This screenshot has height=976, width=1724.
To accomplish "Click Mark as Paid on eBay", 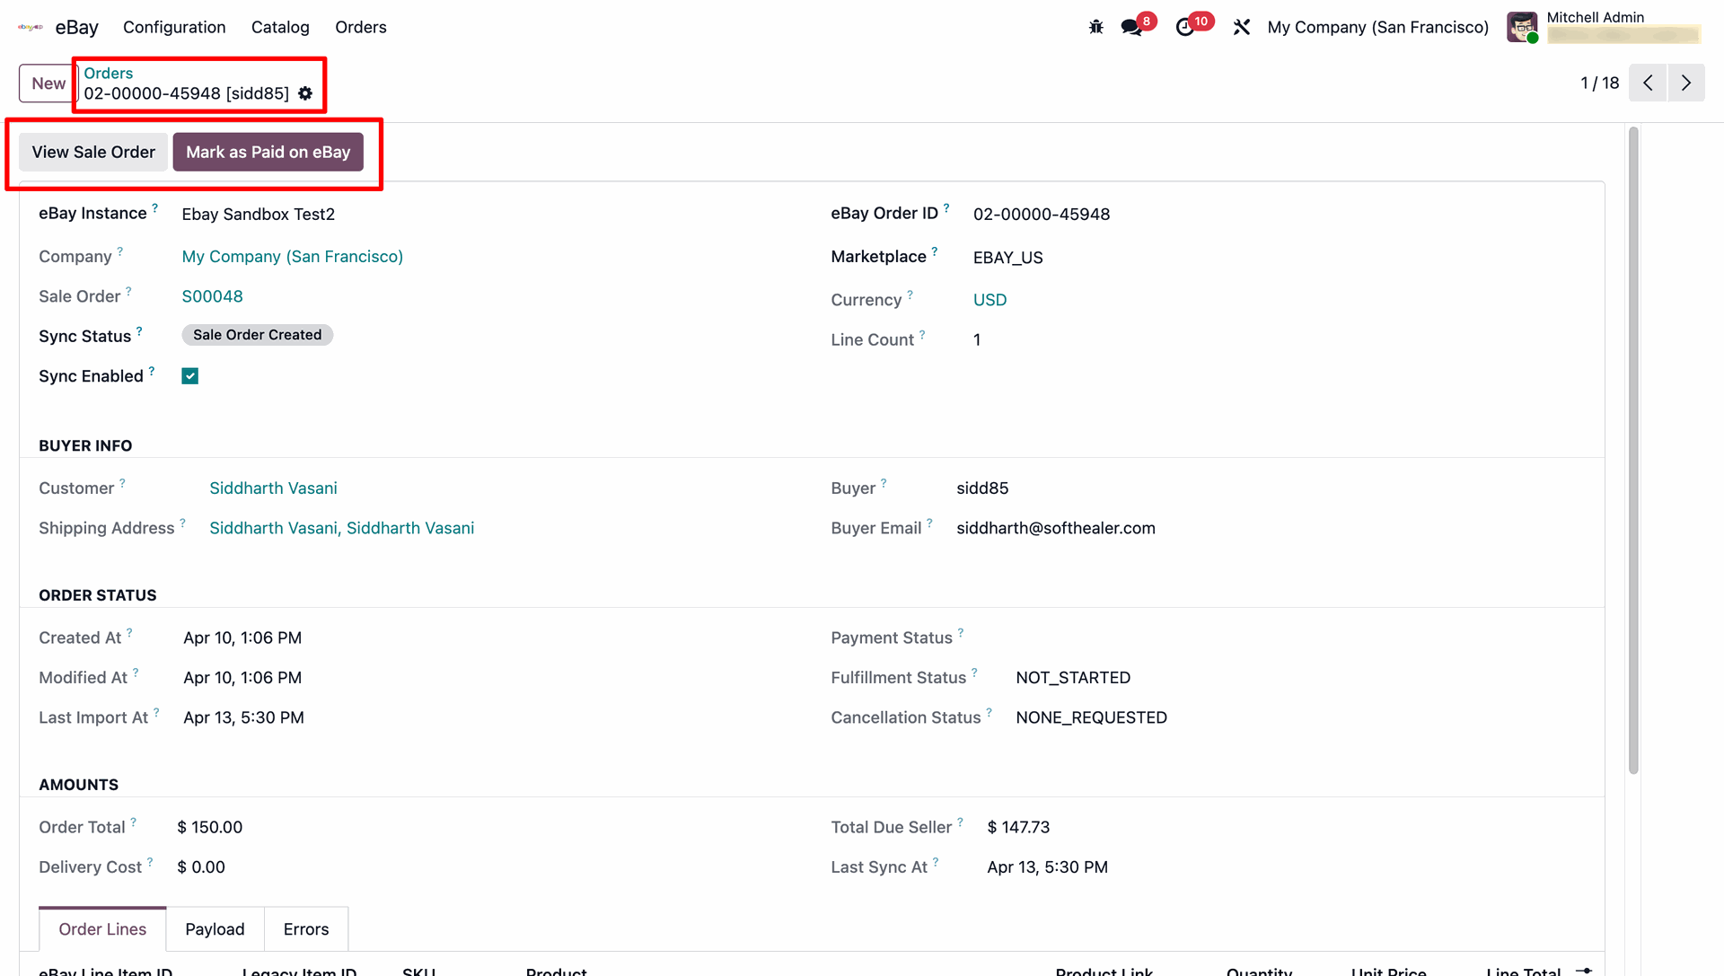I will 268,152.
